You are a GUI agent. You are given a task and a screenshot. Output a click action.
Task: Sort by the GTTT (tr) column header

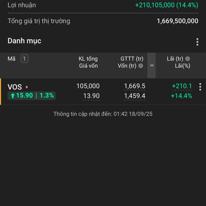pos(132,59)
